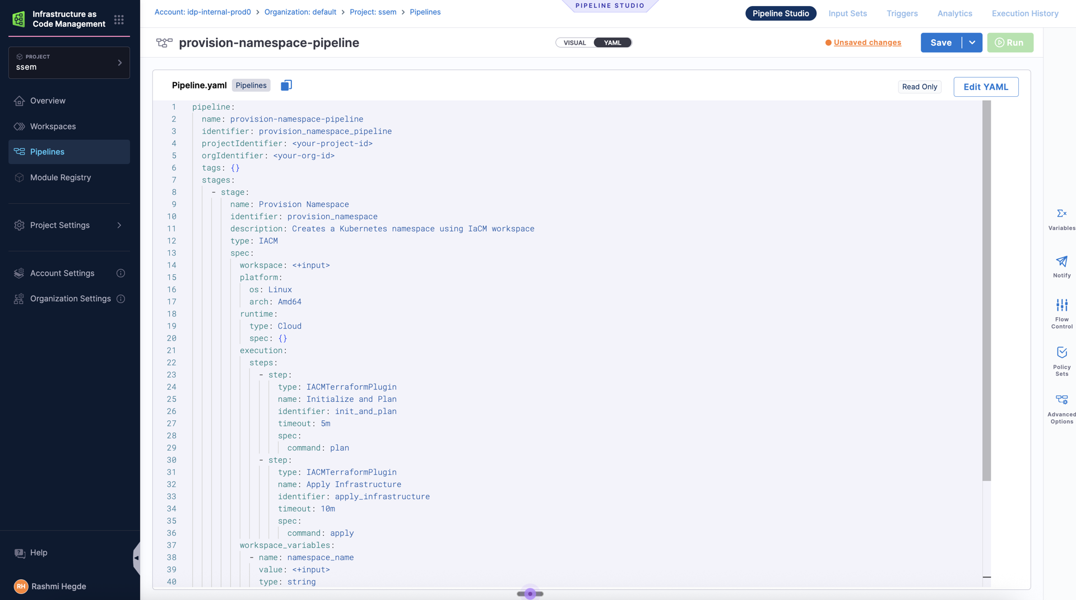Open Flow Control settings
This screenshot has height=600, width=1076.
(1061, 313)
